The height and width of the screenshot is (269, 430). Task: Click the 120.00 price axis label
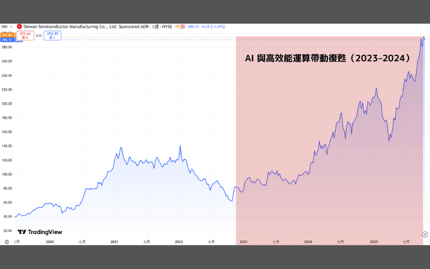7,160
